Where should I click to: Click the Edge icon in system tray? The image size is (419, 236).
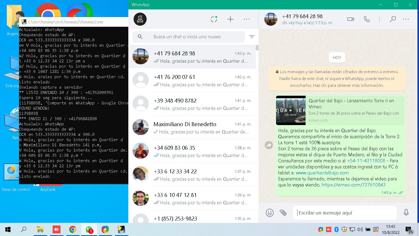coord(321,230)
